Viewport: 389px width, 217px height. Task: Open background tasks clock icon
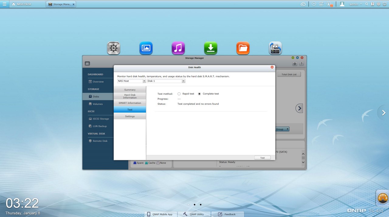click(314, 4)
